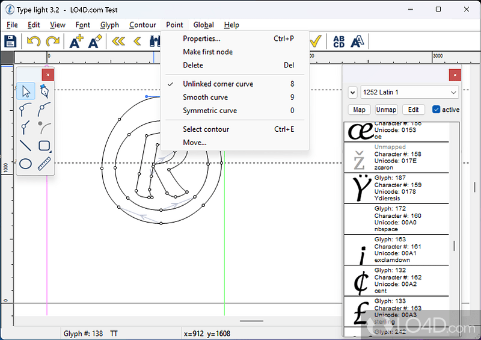Click the add glyph A-plus icon
481x340 pixels.
tap(76, 41)
